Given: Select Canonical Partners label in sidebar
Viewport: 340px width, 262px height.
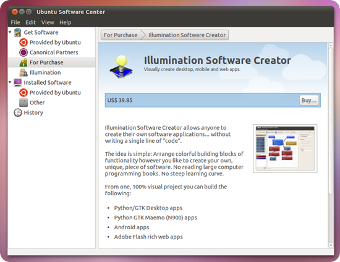Looking at the screenshot, I should (54, 53).
